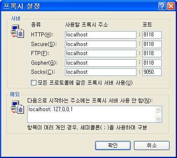Screen dimensions: 177x158
Task: Confirm with the 확인 button
Action: 113,146
